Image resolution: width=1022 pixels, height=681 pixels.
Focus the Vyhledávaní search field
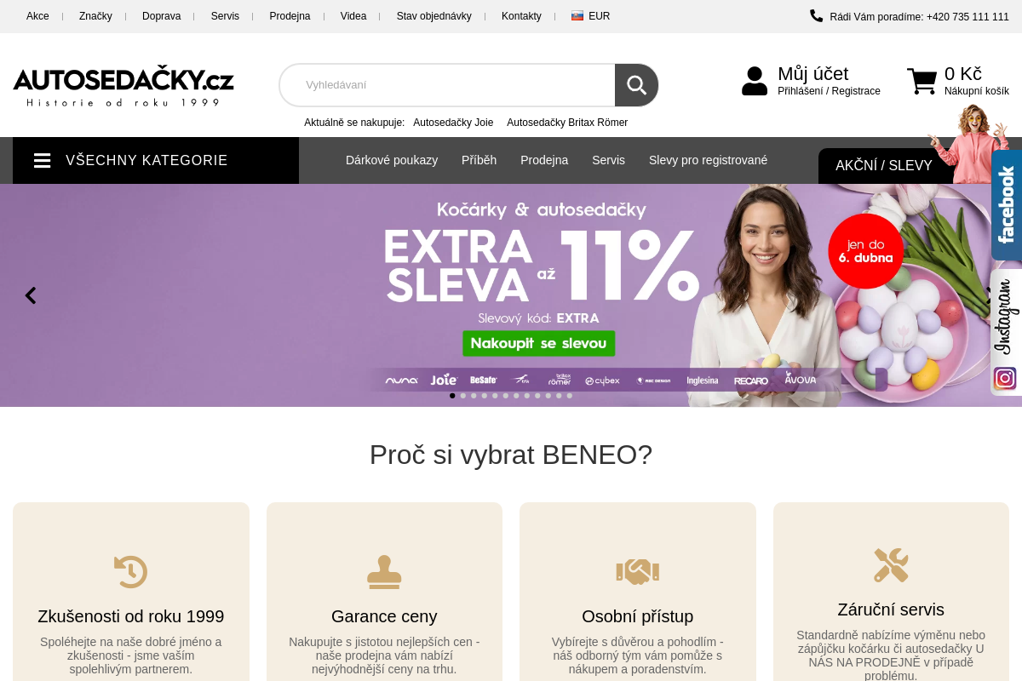(x=447, y=85)
